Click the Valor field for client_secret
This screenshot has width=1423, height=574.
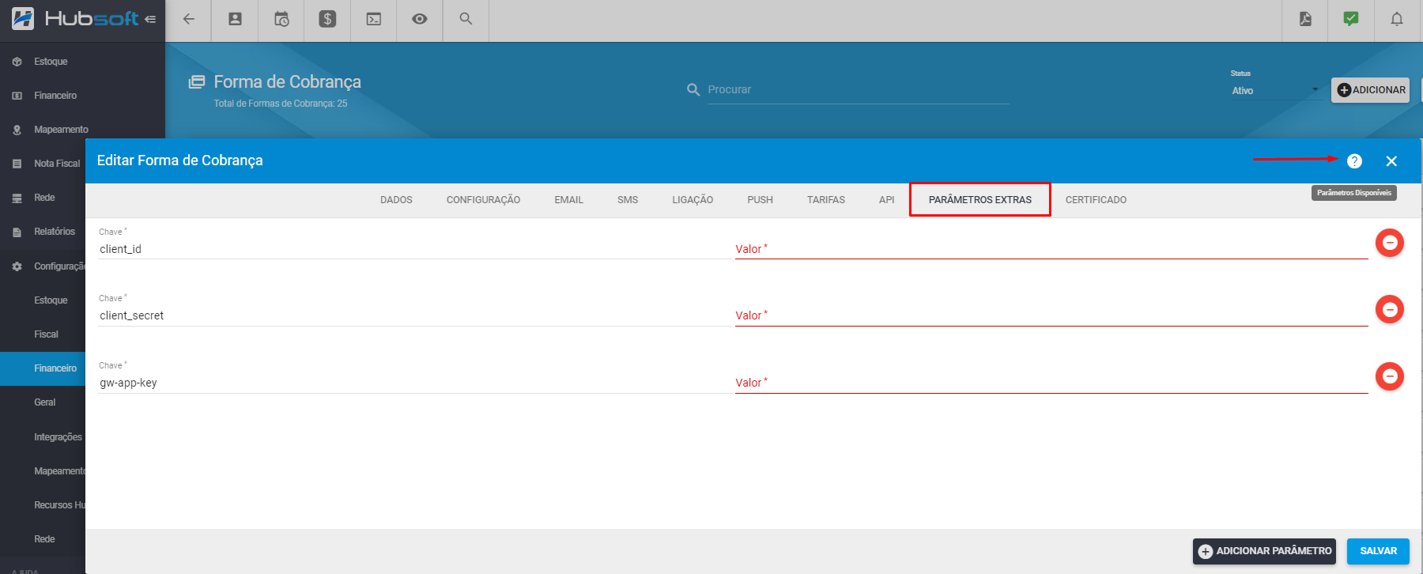click(1051, 315)
